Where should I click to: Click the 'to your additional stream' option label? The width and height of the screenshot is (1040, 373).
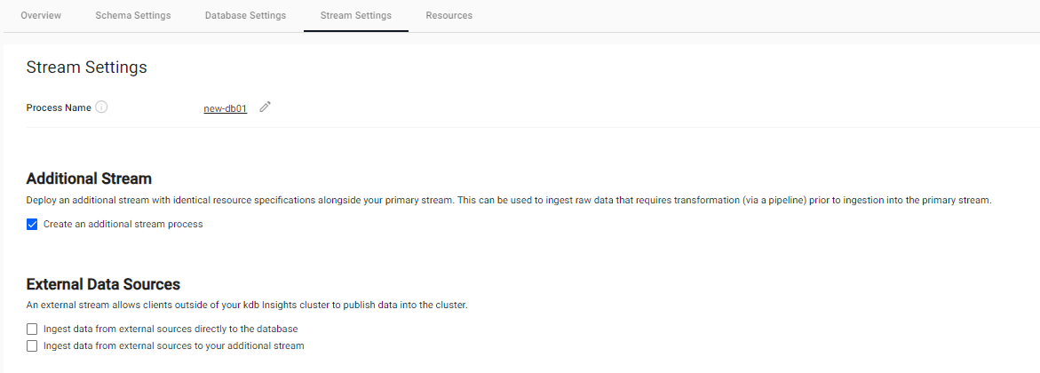coord(173,345)
